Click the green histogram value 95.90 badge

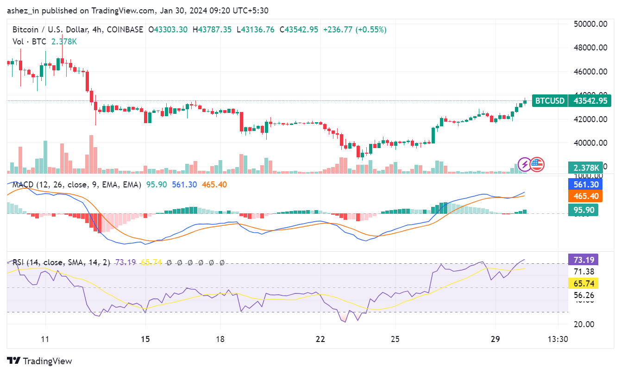[x=583, y=210]
